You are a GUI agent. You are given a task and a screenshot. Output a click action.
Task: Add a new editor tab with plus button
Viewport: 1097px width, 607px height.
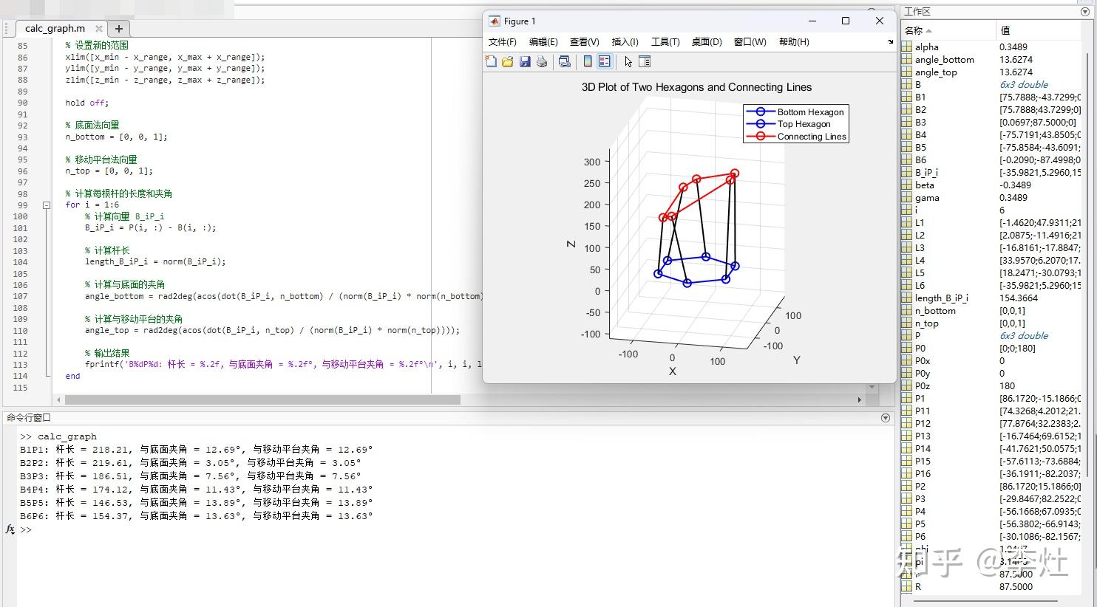[118, 29]
